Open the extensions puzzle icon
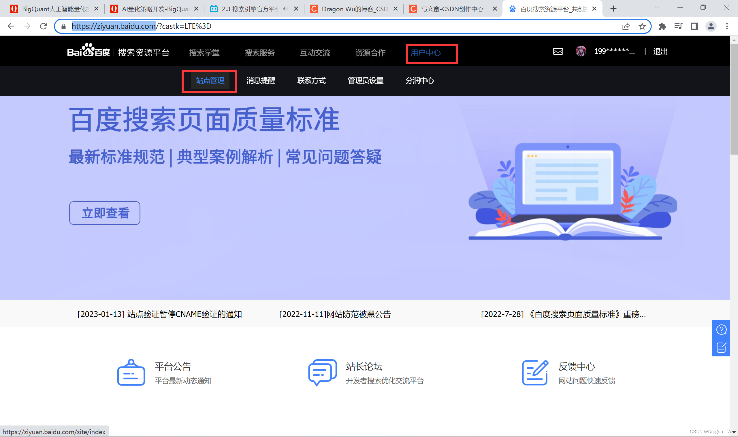The image size is (738, 437). [662, 26]
